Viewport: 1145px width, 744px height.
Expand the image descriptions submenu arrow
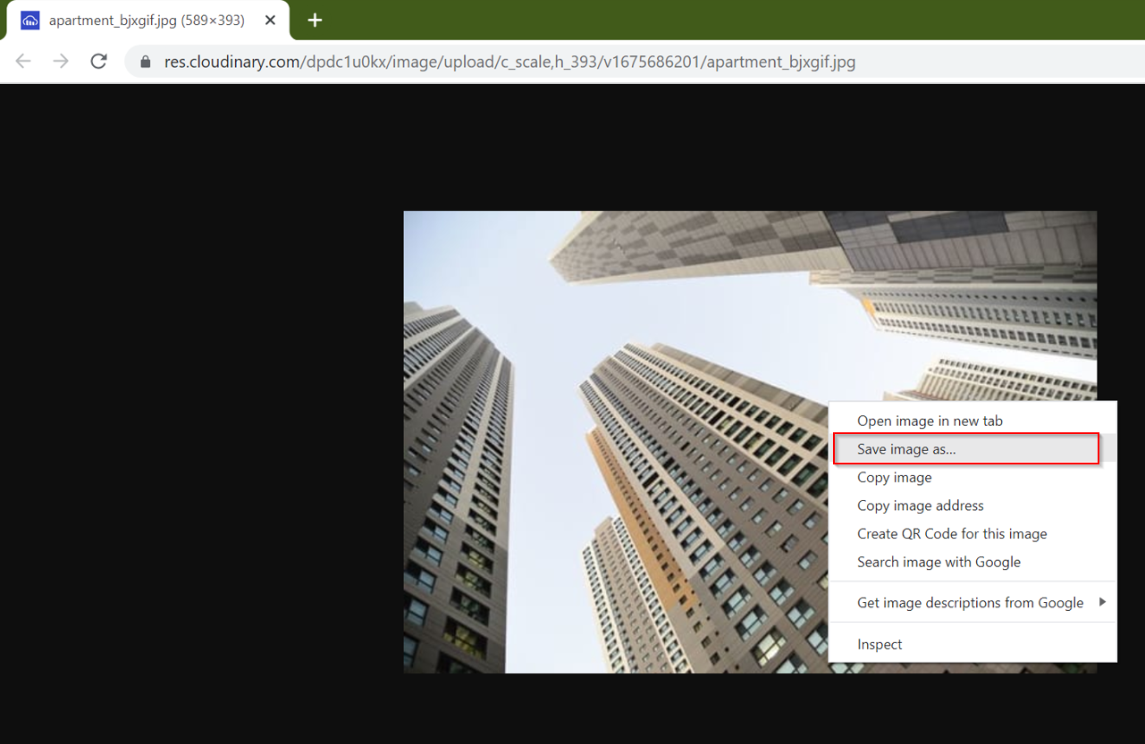click(x=1102, y=603)
